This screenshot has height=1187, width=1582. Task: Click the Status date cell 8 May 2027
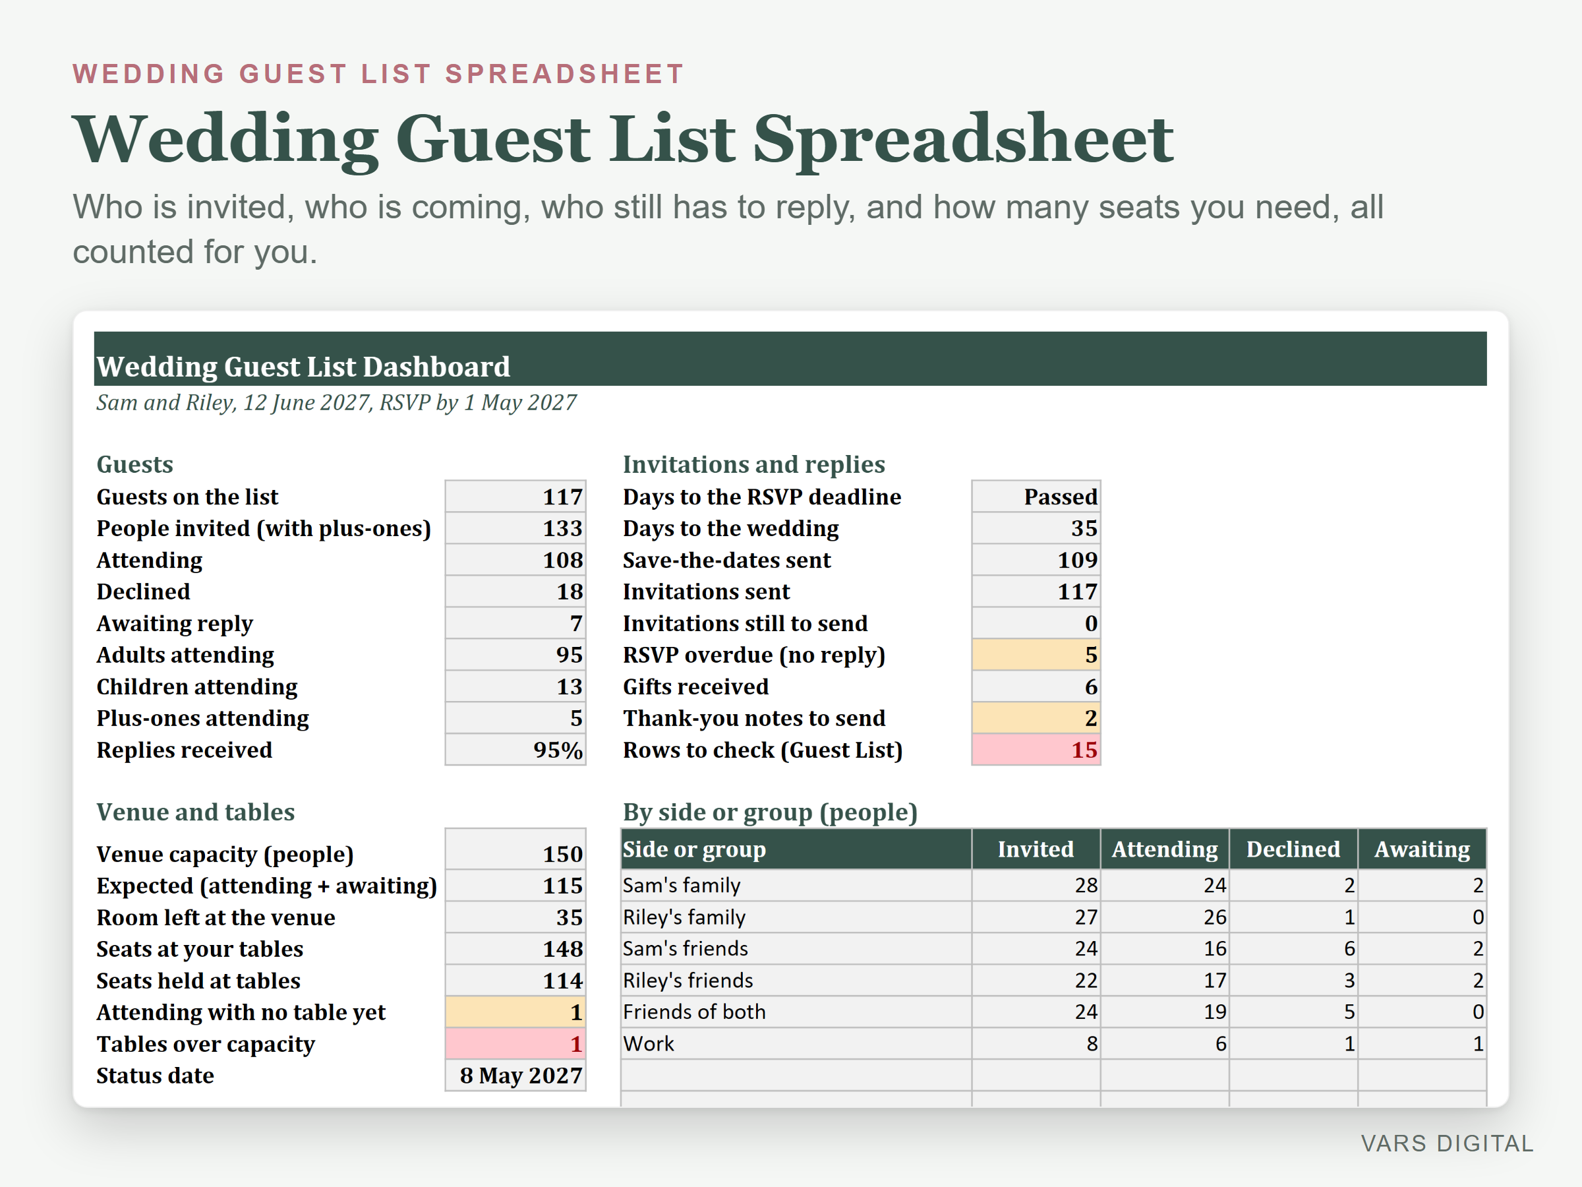[515, 1075]
